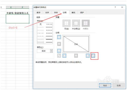Toggle the top border button
The image size is (127, 90).
(59, 37)
